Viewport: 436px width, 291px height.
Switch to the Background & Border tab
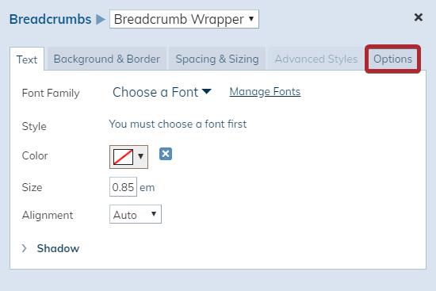coord(107,59)
